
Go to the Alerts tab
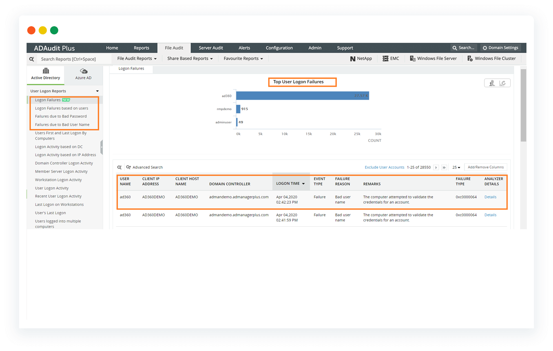(x=244, y=48)
